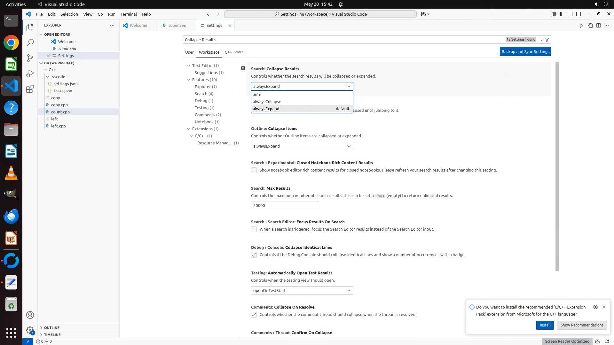
Task: Enable Closed Notebook Rich Content Results checkbox
Action: point(254,170)
